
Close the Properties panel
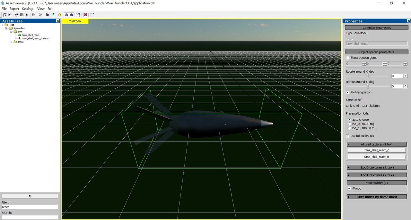(x=408, y=21)
